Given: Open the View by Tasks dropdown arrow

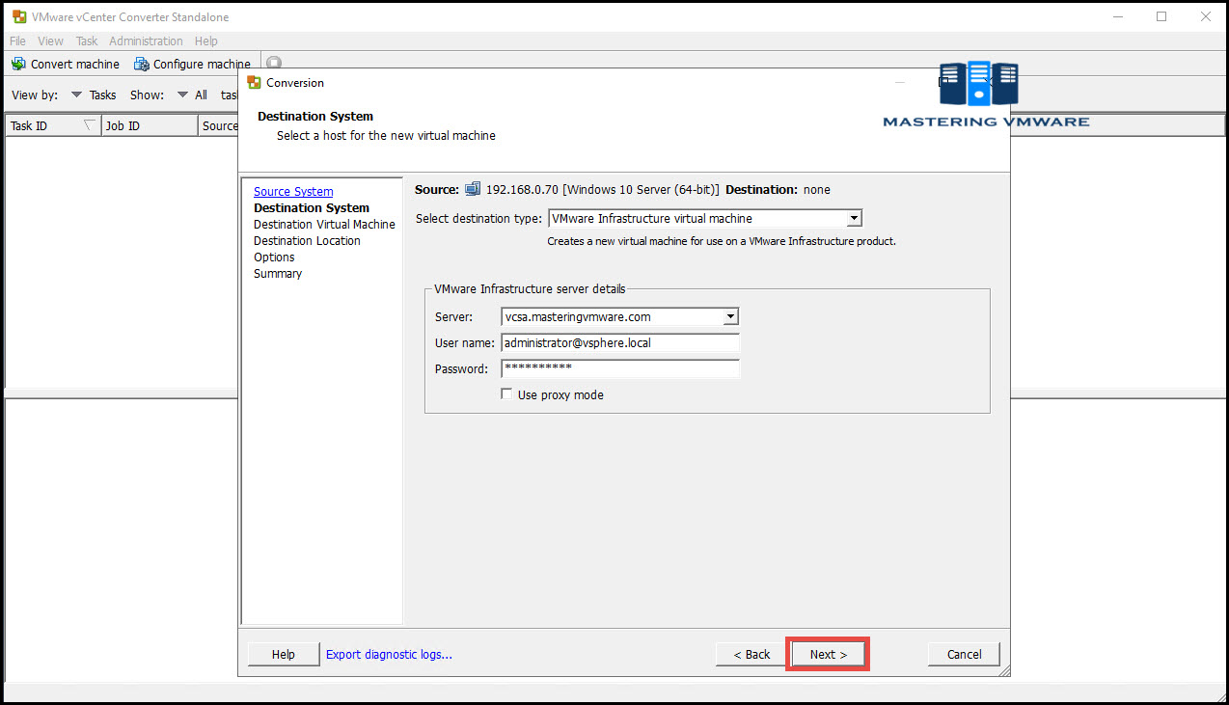Looking at the screenshot, I should tap(77, 95).
